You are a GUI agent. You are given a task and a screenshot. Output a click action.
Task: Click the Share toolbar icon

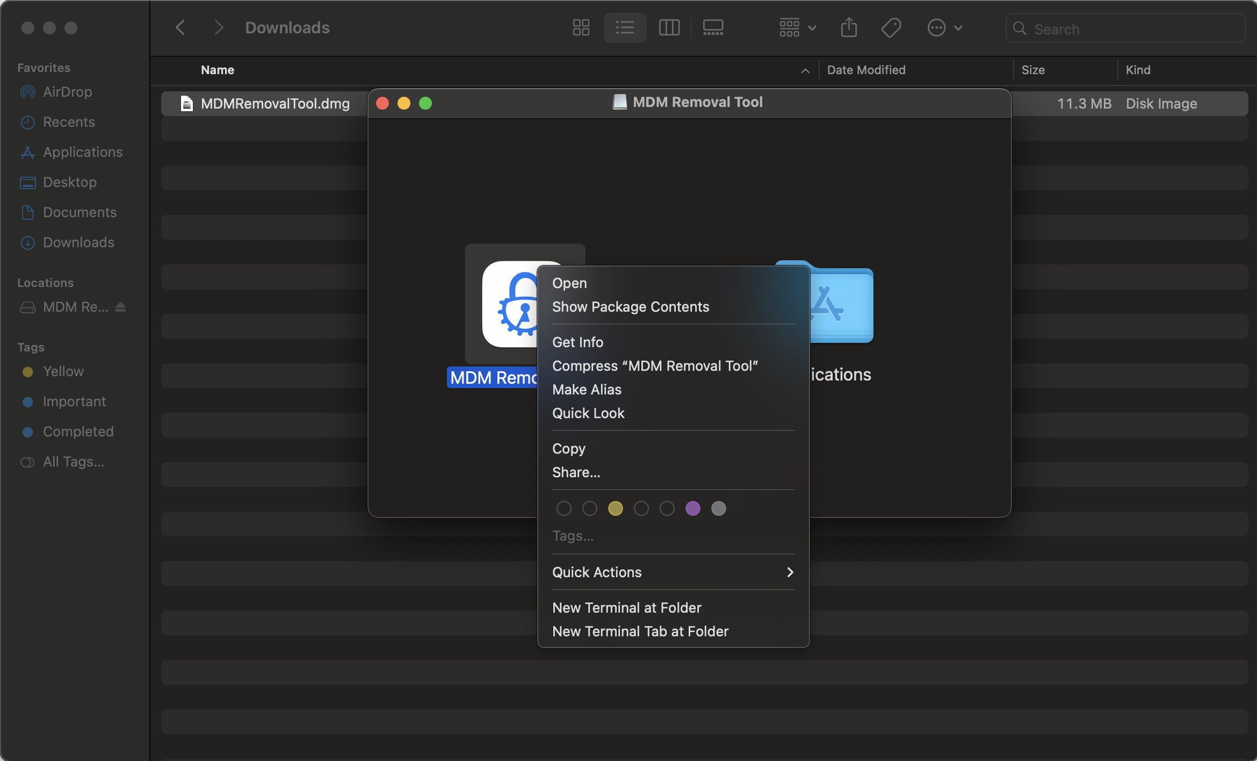coord(849,27)
